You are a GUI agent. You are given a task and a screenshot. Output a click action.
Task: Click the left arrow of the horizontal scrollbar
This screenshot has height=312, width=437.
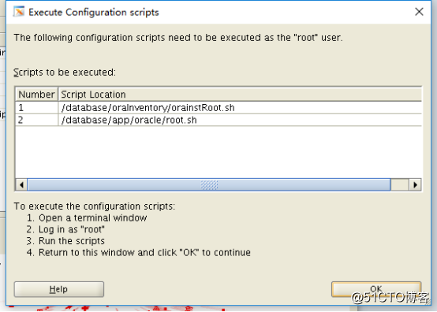[x=21, y=184]
